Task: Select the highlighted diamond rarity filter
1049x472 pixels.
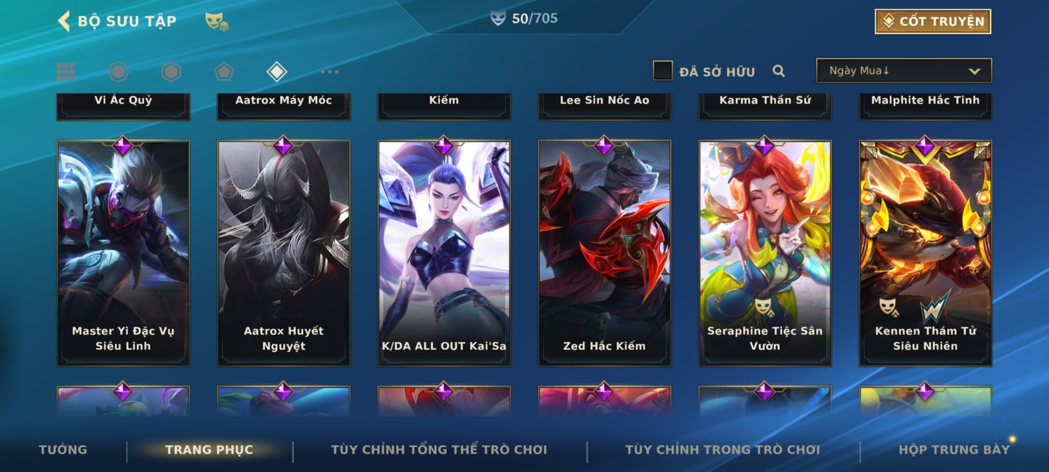Action: tap(277, 72)
